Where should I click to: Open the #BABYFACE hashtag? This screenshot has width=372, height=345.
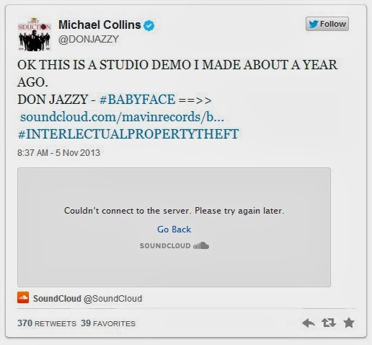click(137, 100)
